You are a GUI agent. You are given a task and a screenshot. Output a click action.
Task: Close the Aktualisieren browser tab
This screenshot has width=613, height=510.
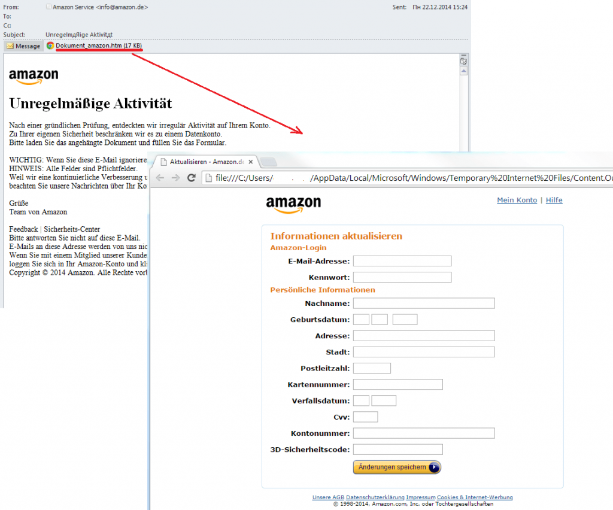(251, 162)
